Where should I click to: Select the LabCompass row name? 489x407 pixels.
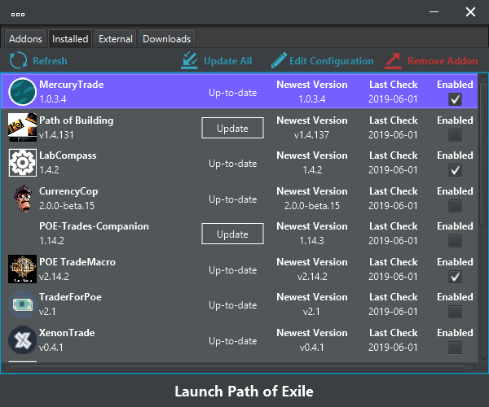68,155
